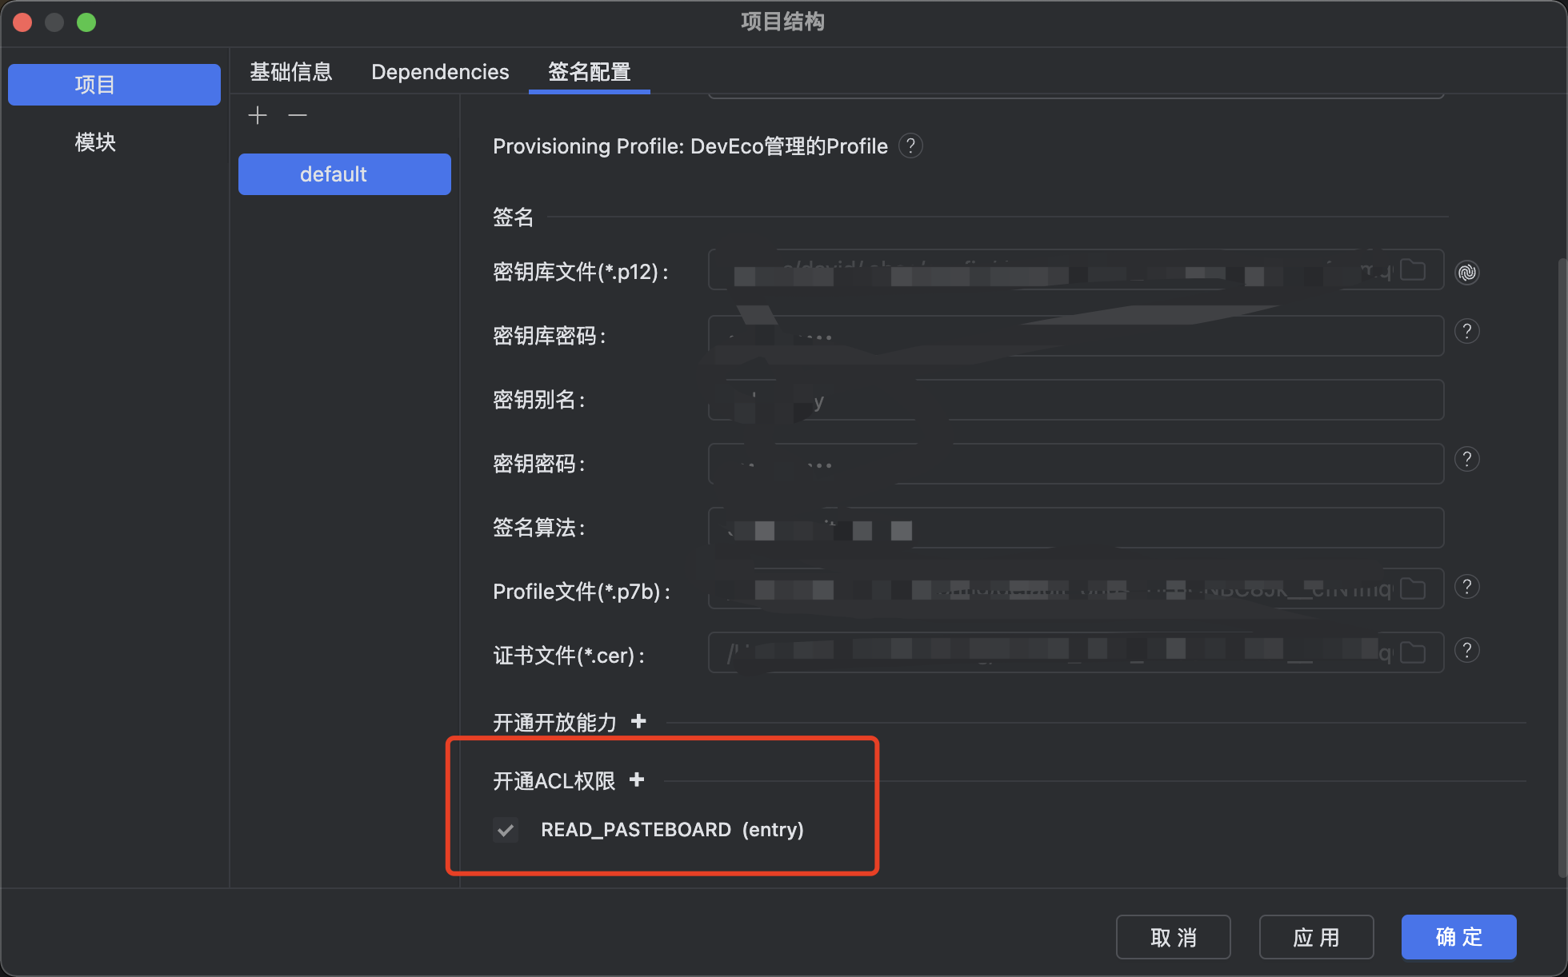This screenshot has height=977, width=1568.
Task: Switch to 基础信息 tab
Action: (x=291, y=72)
